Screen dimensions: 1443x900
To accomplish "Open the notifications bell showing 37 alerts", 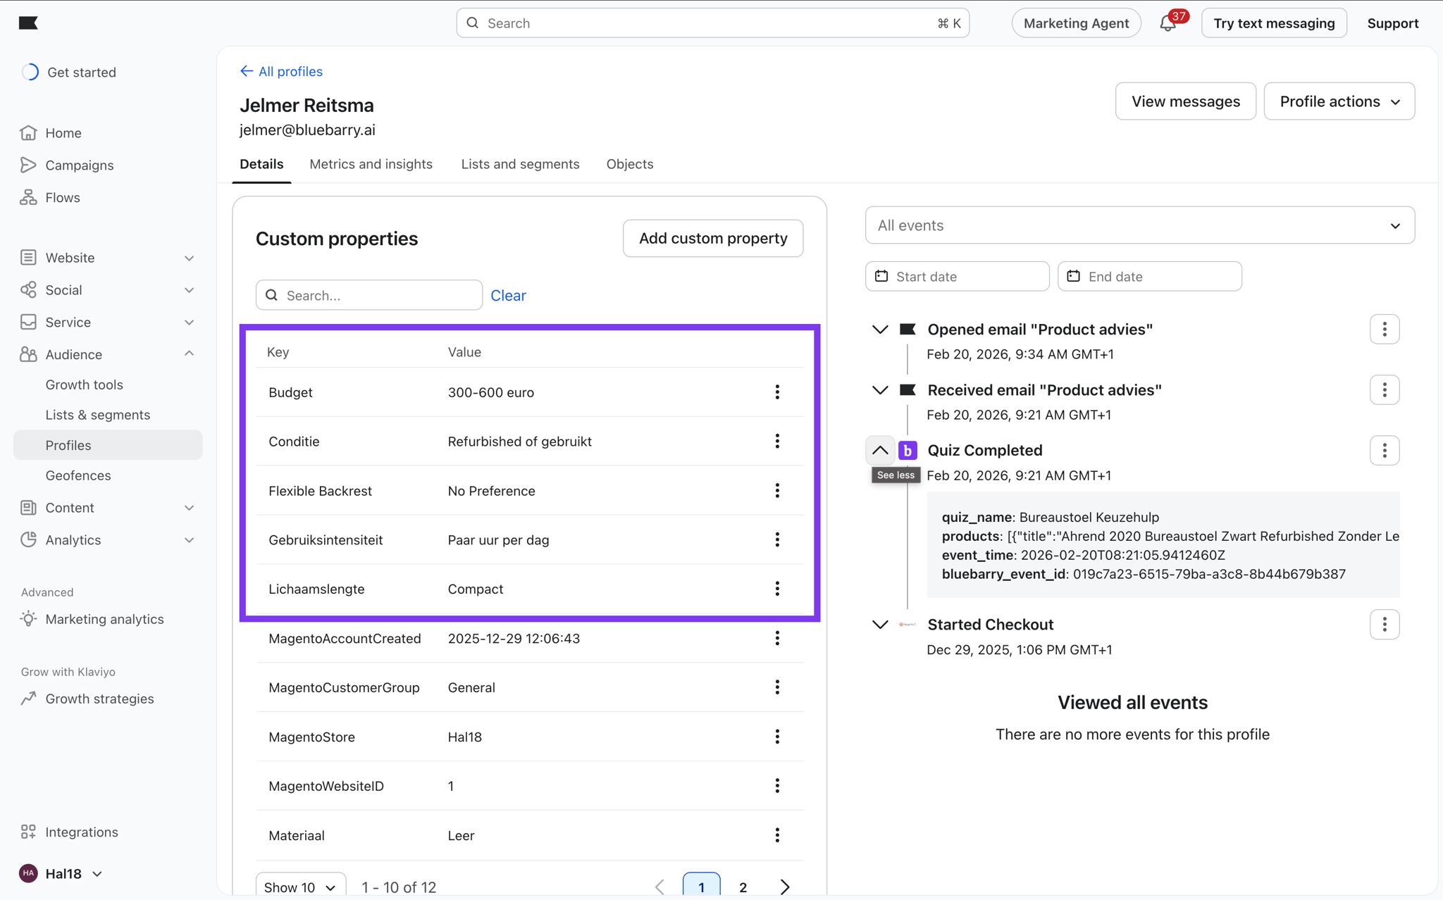I will pyautogui.click(x=1165, y=23).
